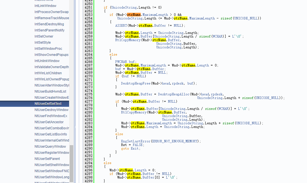The image size is (307, 183).
Task: Click the PWCHAR type link
Action: (x=121, y=62)
